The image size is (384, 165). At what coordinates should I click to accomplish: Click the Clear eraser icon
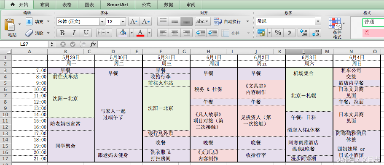coord(29,33)
